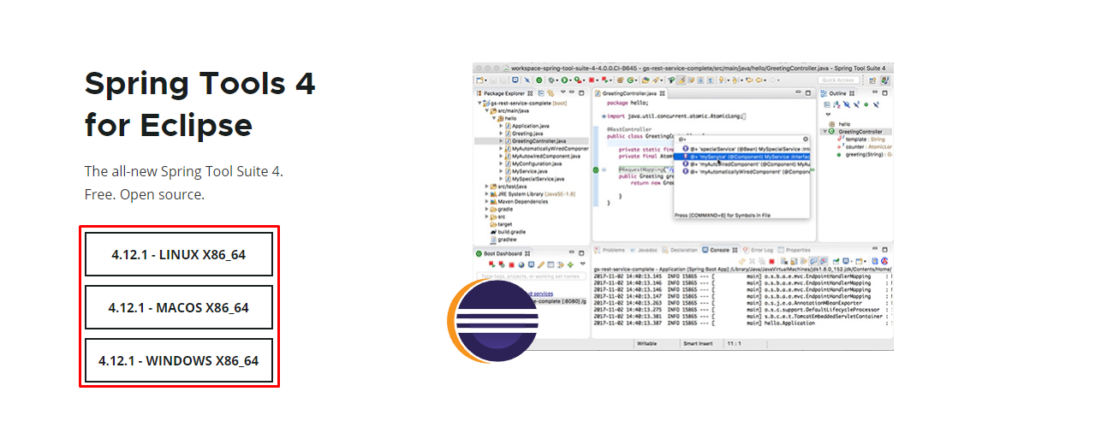This screenshot has height=445, width=1101.
Task: Download the 4.12.1 - WINDOWS X86_64 build
Action: [x=179, y=360]
